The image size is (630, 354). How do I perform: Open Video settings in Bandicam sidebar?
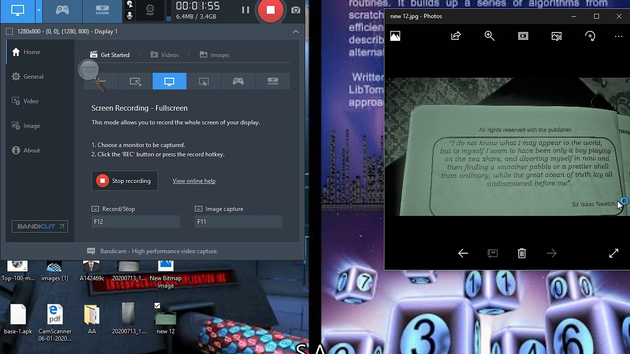[26, 101]
